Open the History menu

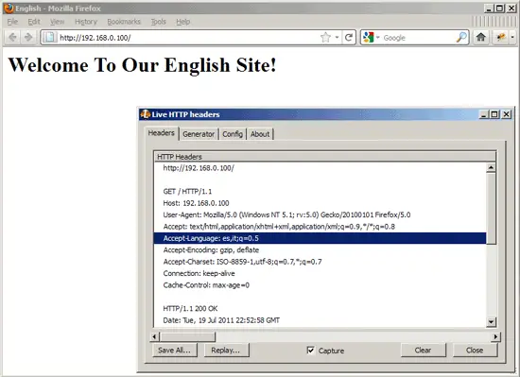(86, 22)
